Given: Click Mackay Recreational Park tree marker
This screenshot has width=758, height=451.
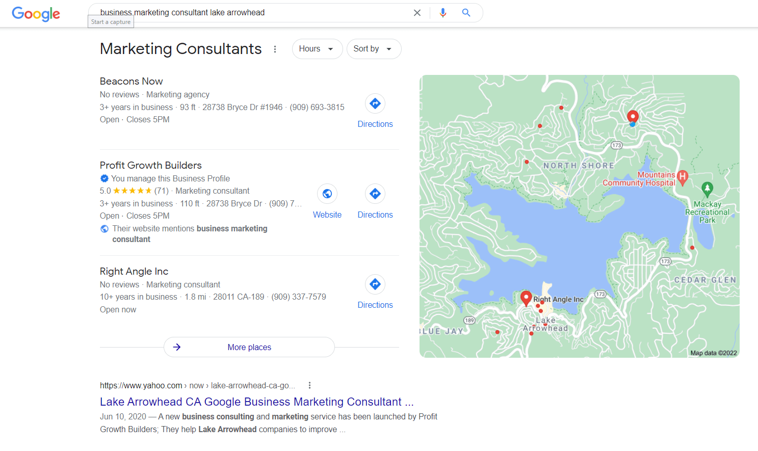Looking at the screenshot, I should pos(707,189).
